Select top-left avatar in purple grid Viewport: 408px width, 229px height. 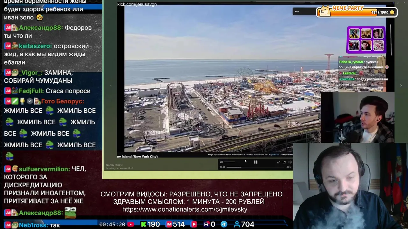[x=354, y=33]
